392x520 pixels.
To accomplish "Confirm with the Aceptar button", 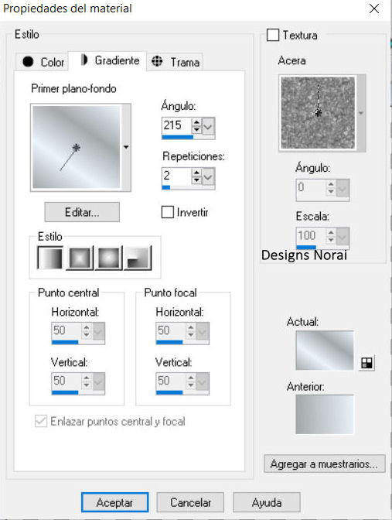I will tap(114, 502).
